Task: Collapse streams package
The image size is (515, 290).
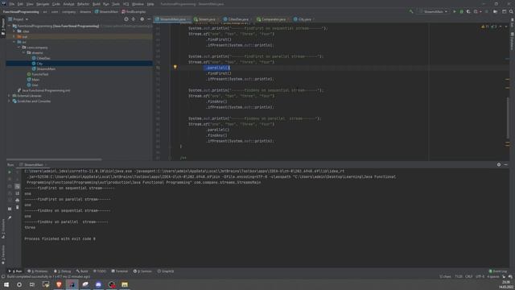Action: [24, 52]
